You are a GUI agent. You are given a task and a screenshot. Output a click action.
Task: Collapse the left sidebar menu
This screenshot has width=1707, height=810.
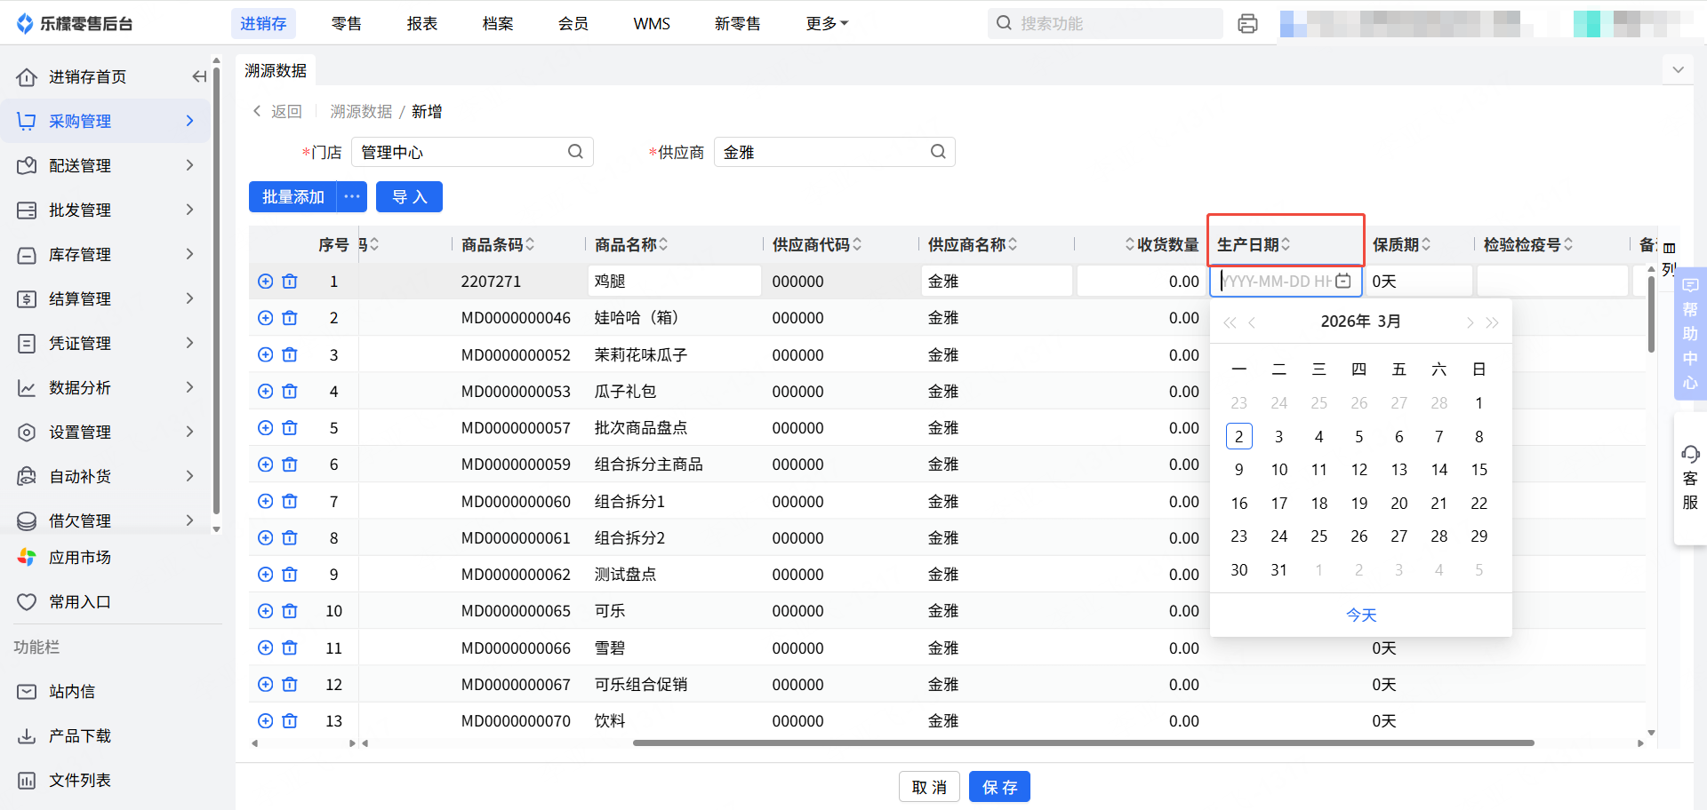(x=199, y=77)
